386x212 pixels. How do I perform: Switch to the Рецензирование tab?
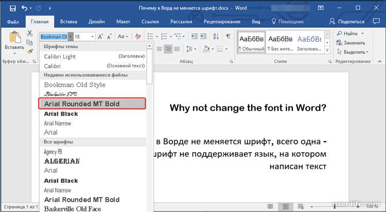pos(222,22)
